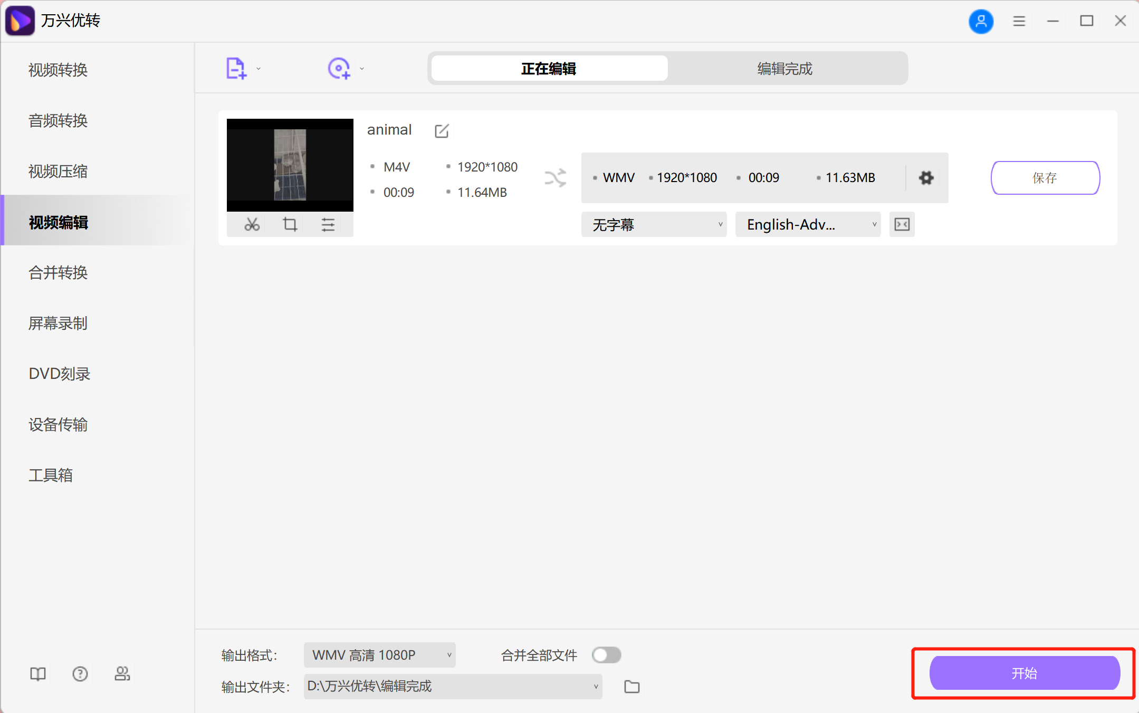The image size is (1139, 713).
Task: Click the add media file icon
Action: [236, 68]
